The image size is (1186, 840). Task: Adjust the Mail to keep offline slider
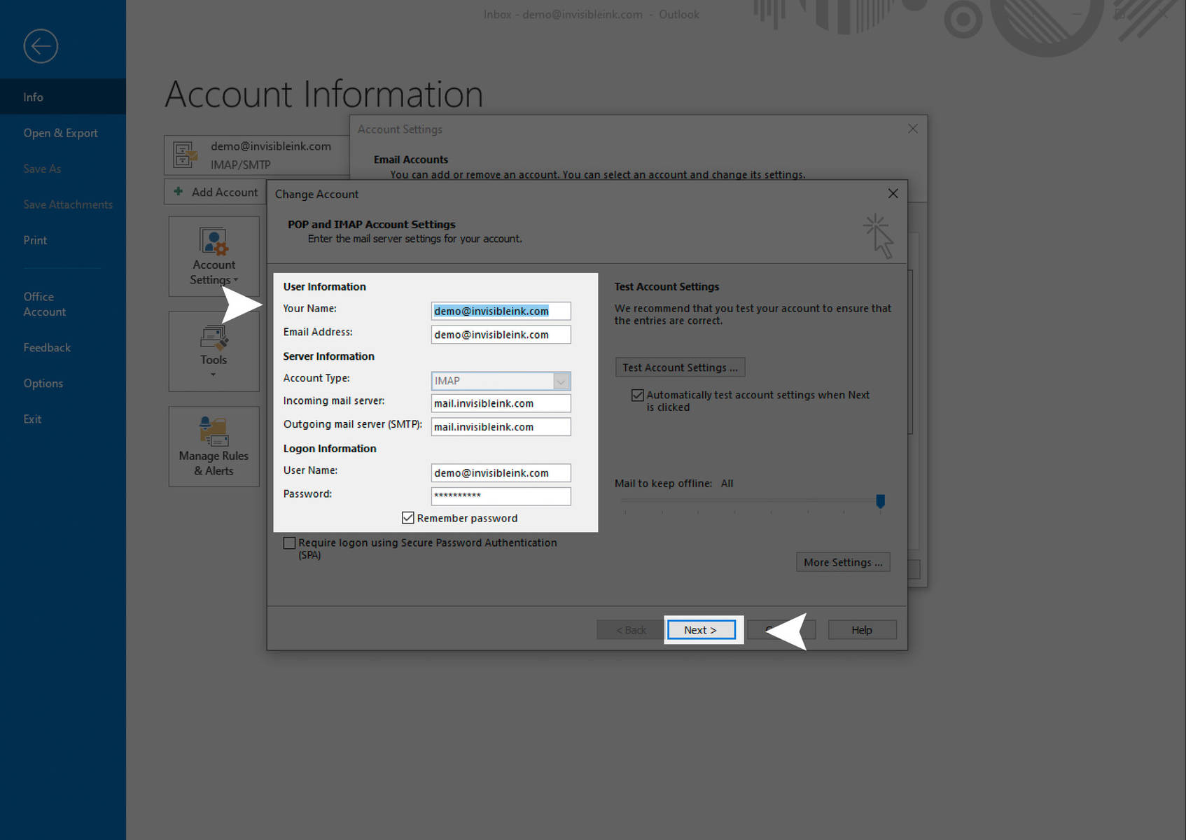point(880,501)
